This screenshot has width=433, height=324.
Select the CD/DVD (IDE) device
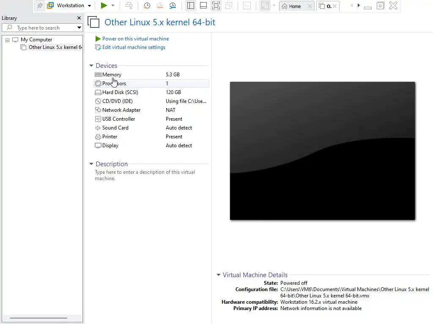tap(151, 101)
